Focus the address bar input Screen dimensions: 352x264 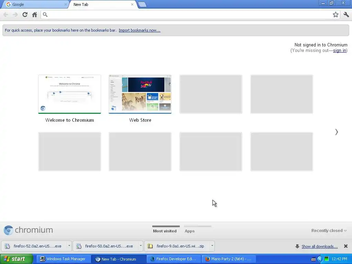(190, 14)
